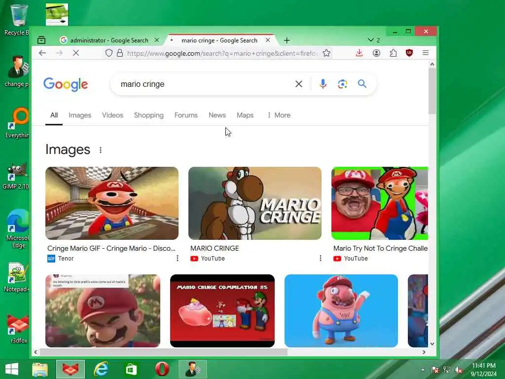This screenshot has width=505, height=379.
Task: Open Windows Store from taskbar
Action: (131, 369)
